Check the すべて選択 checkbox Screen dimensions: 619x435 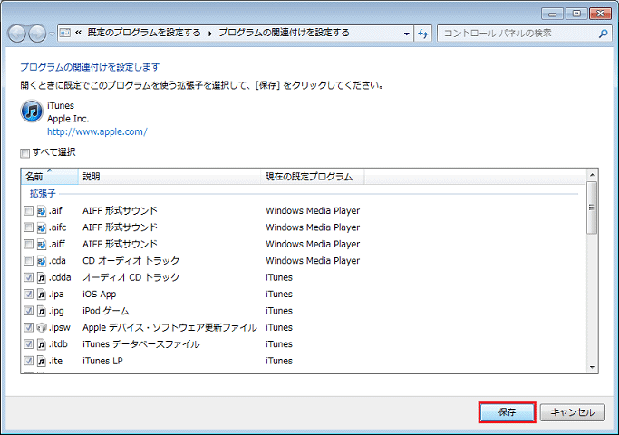coord(24,153)
